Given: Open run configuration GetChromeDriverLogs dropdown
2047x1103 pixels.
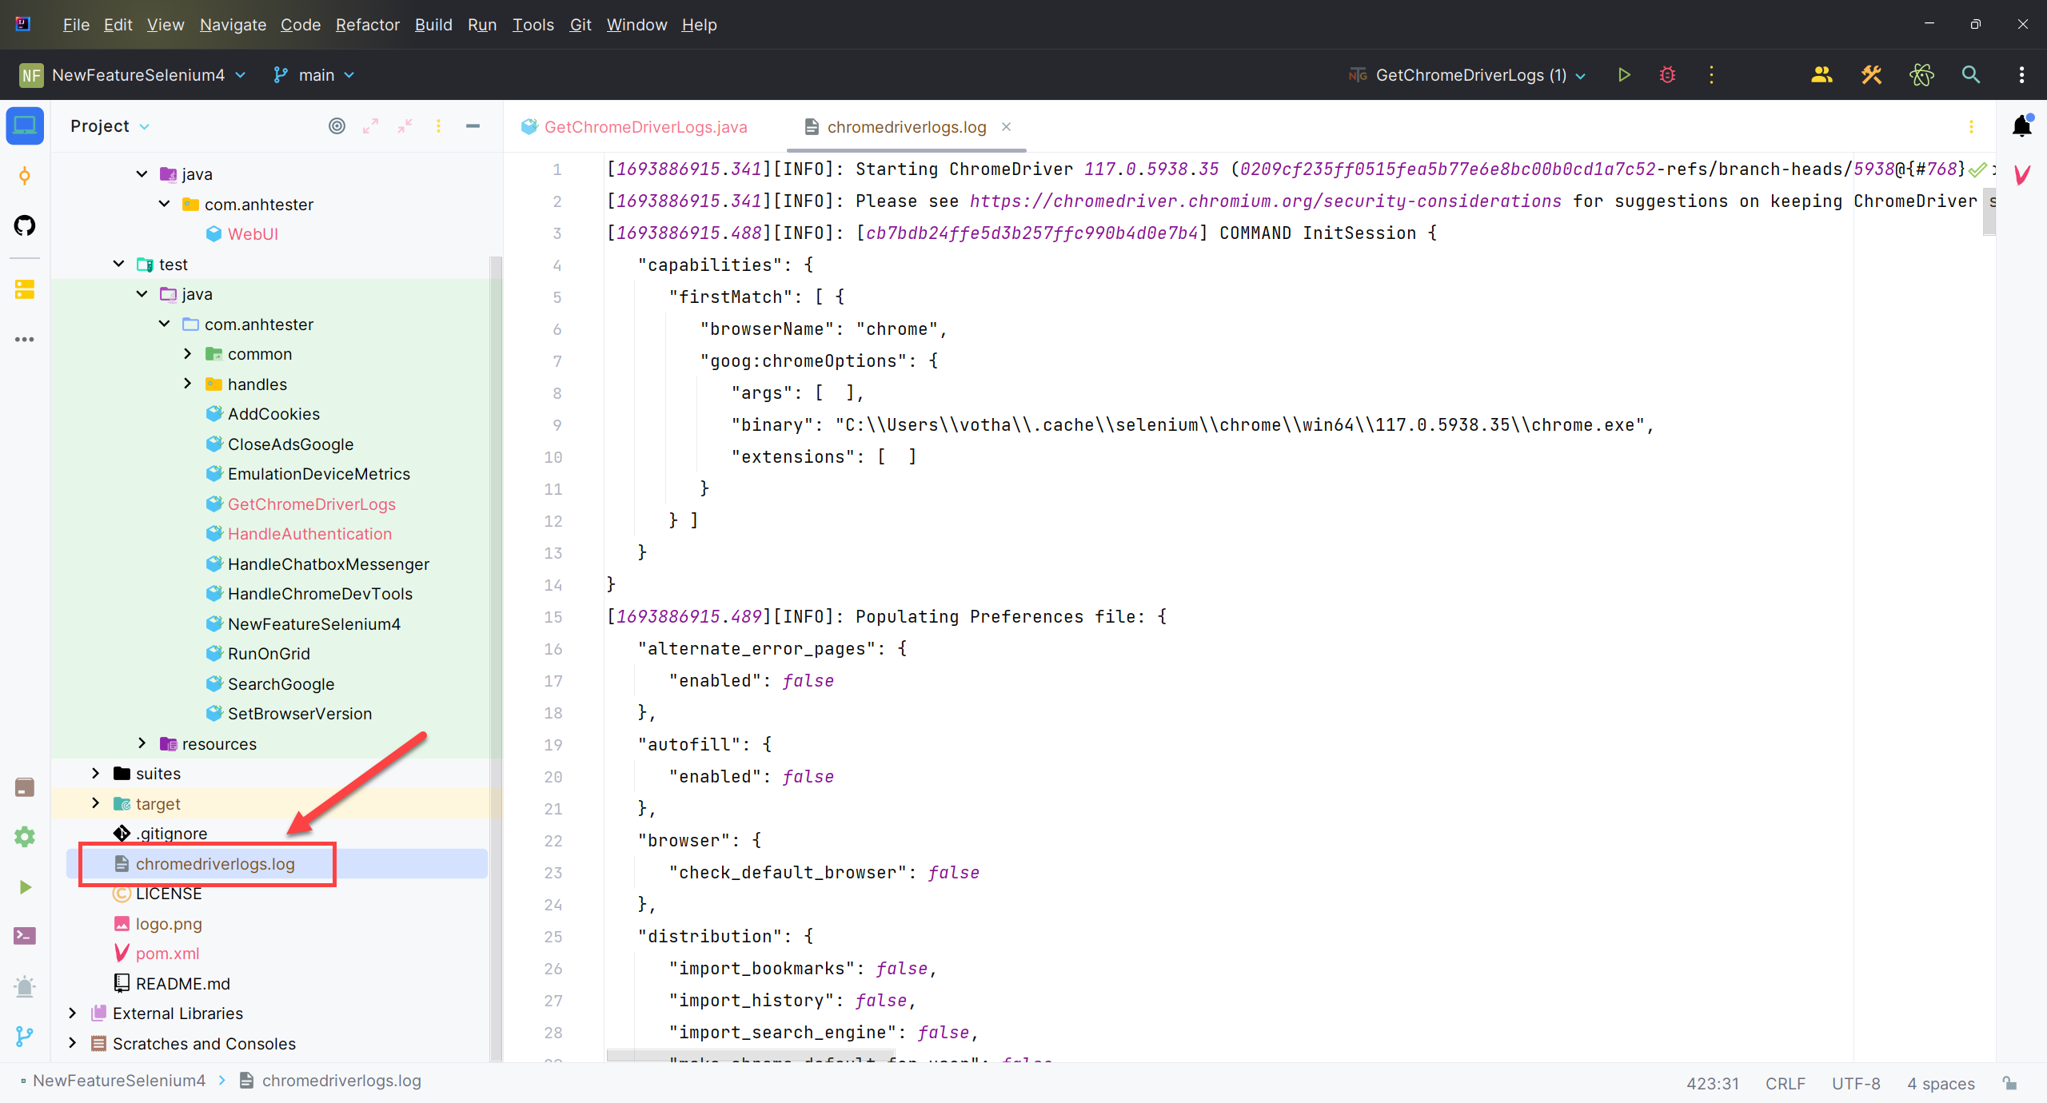Looking at the screenshot, I should [1467, 75].
